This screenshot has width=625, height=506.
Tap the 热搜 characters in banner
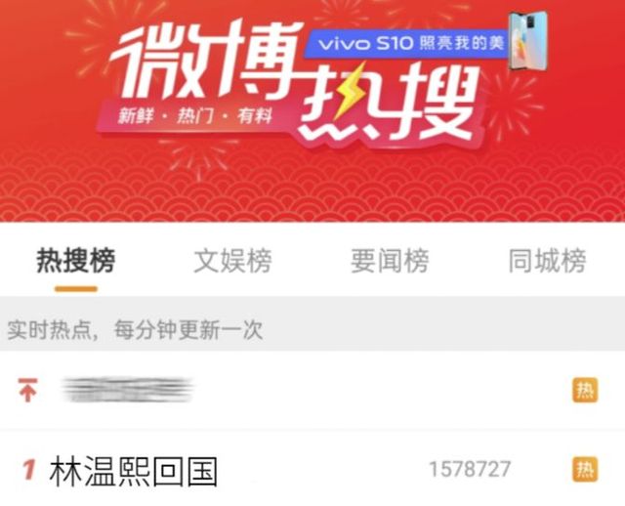coord(389,104)
